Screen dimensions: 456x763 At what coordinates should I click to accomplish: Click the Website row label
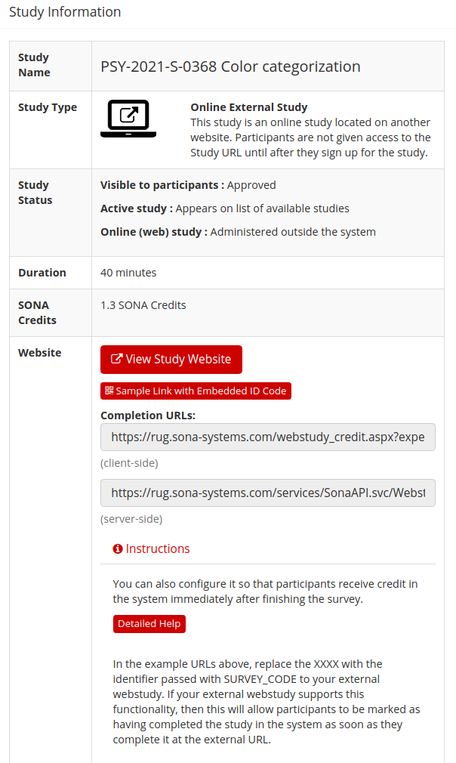[x=39, y=352]
